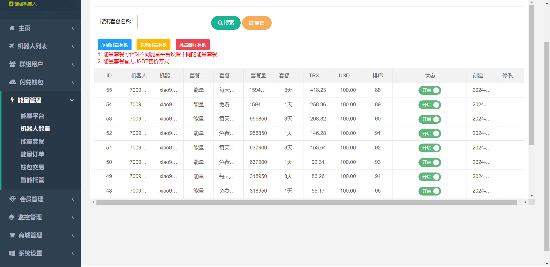Click TRX price cell 258.36
This screenshot has width=550, height=267.
click(x=318, y=105)
